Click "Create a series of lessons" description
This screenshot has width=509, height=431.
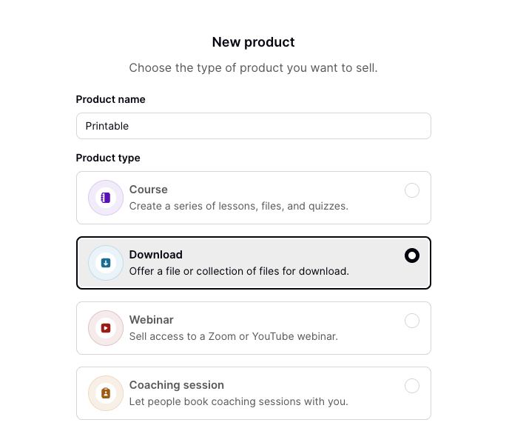coord(238,206)
